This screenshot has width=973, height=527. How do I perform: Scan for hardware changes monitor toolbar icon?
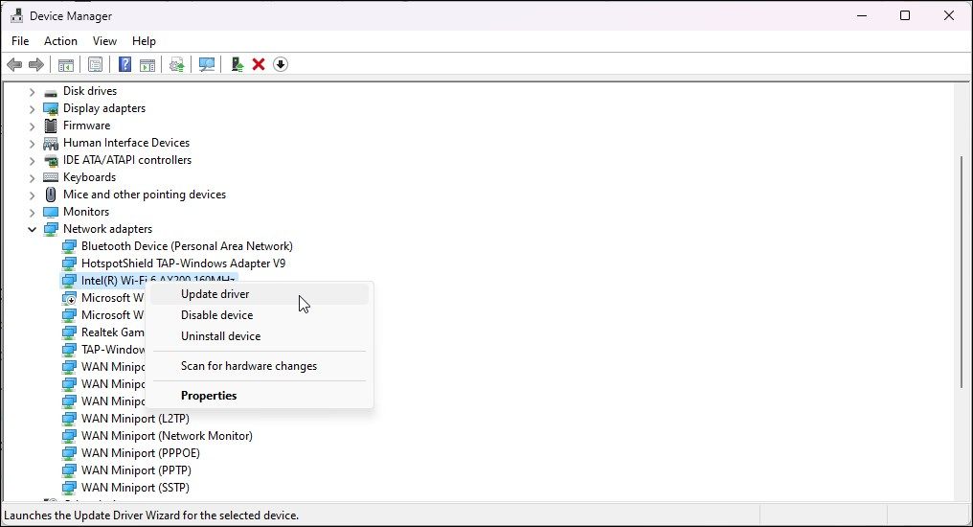pos(207,64)
